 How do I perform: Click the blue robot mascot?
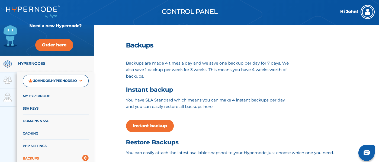point(10,36)
